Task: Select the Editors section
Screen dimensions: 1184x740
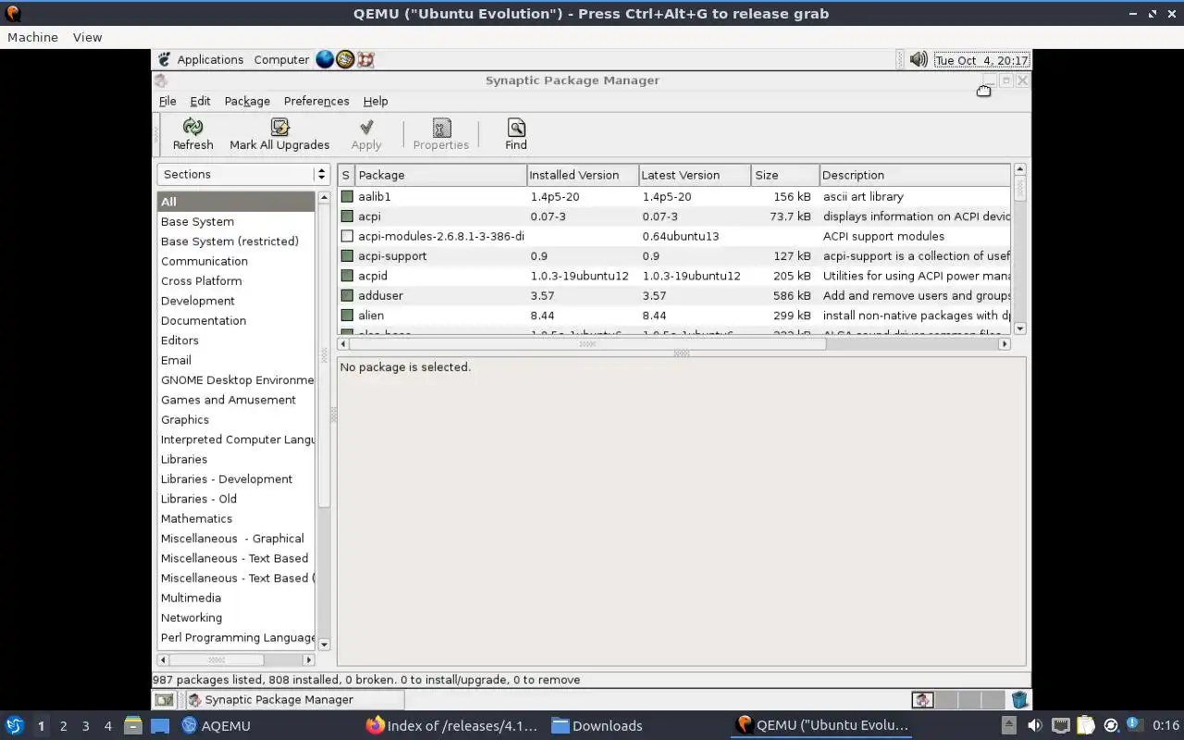Action: (236, 340)
